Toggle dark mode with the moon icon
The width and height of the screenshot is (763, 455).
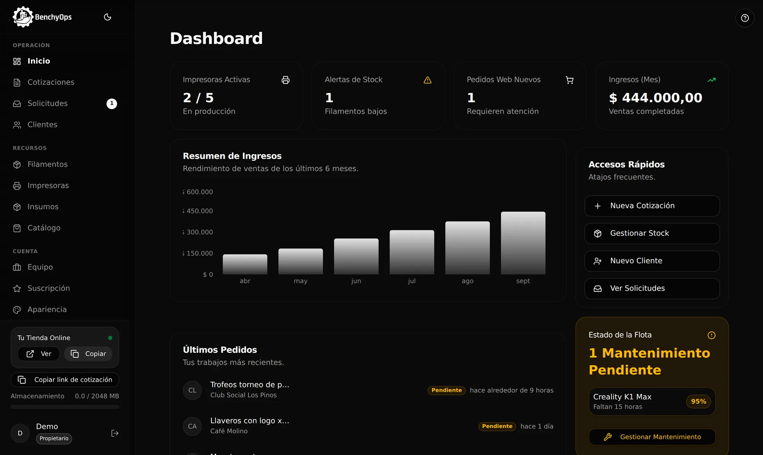point(108,17)
